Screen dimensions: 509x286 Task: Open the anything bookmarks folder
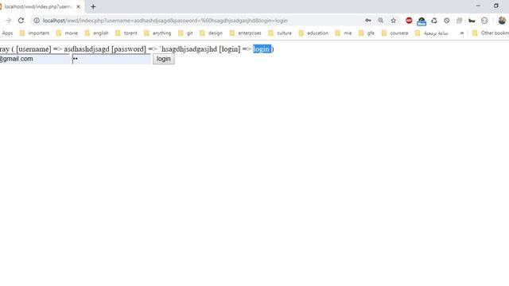(157, 33)
